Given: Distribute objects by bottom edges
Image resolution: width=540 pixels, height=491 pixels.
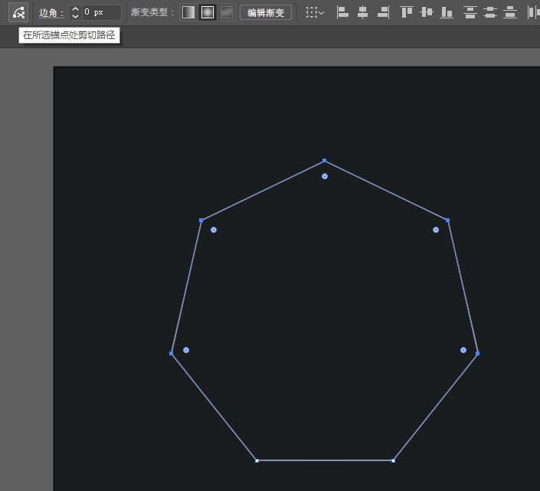Looking at the screenshot, I should pyautogui.click(x=509, y=13).
